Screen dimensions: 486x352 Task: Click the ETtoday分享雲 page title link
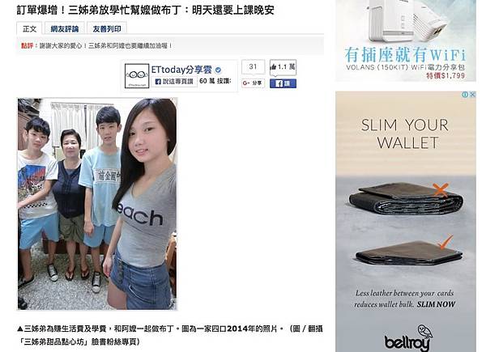coord(181,70)
